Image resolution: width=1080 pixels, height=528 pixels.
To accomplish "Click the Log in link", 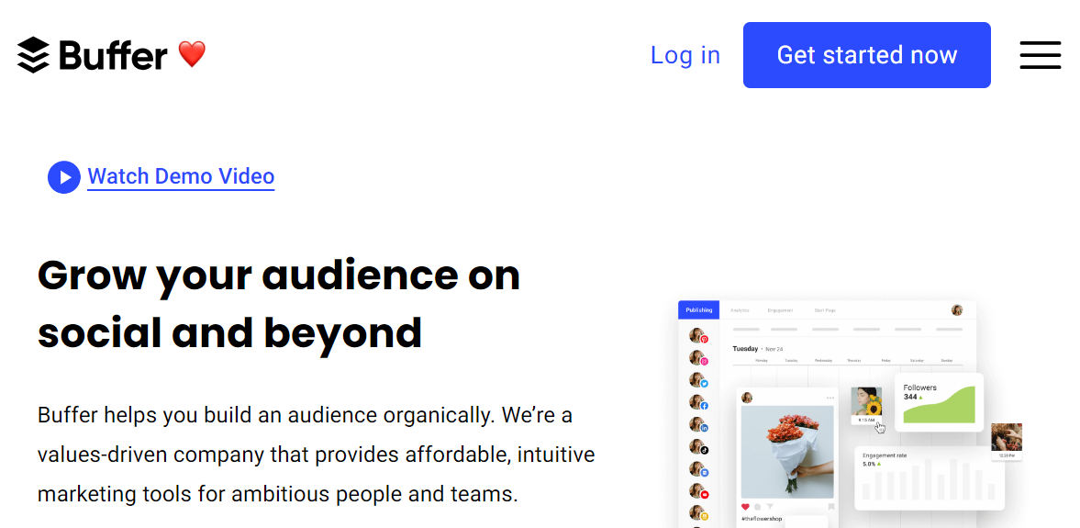I will coord(685,55).
